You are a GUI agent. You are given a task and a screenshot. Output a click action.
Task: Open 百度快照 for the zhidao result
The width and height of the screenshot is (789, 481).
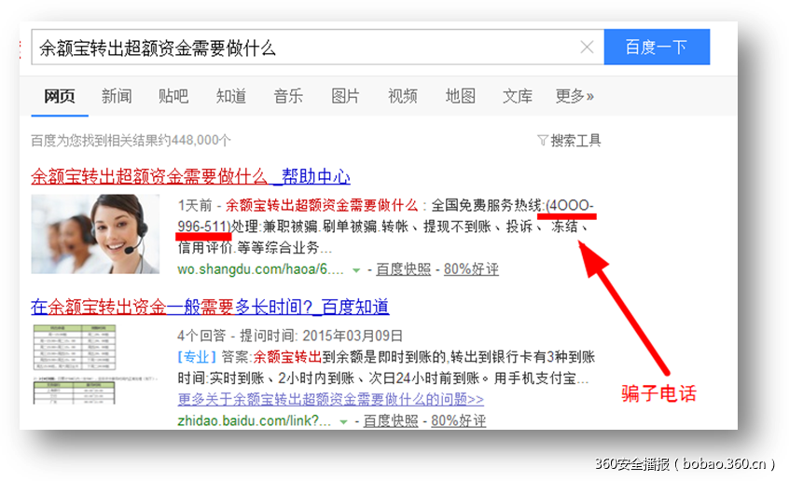(391, 420)
